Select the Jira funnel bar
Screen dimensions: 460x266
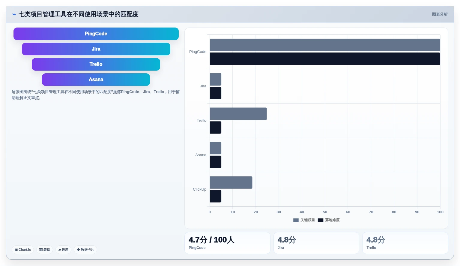click(x=96, y=49)
